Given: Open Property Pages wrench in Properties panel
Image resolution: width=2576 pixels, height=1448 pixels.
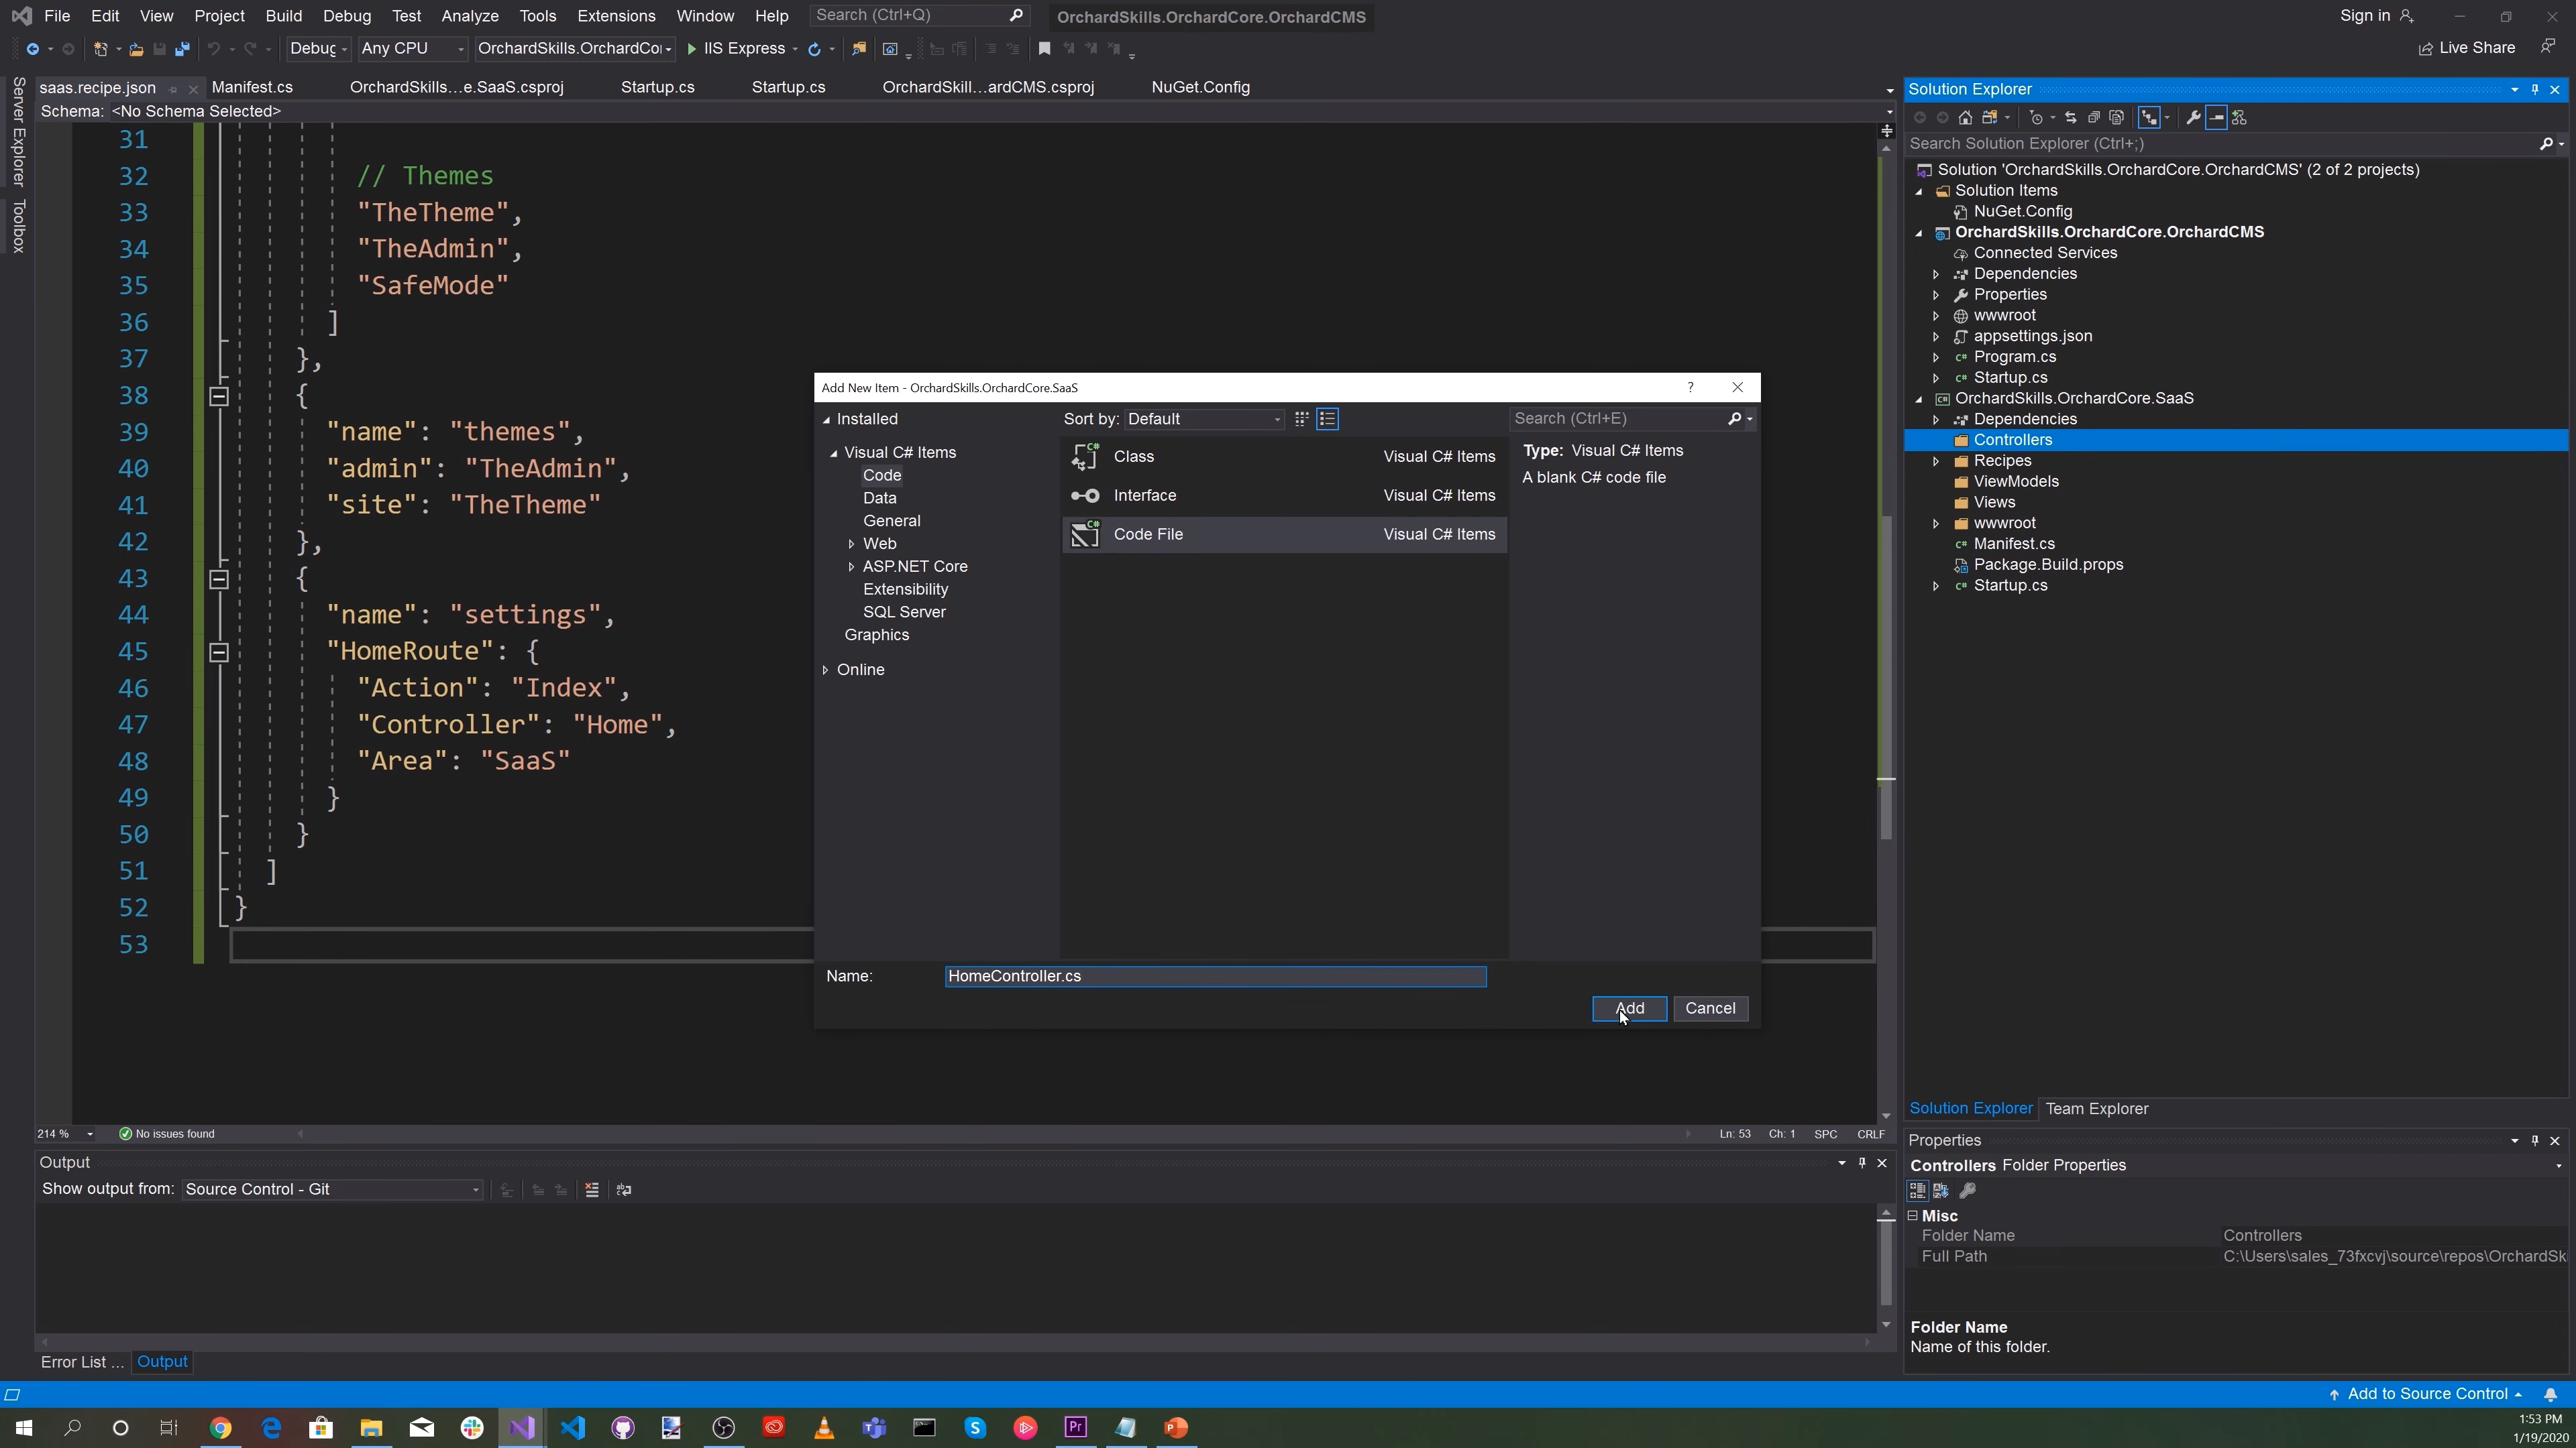Looking at the screenshot, I should pos(1967,1191).
